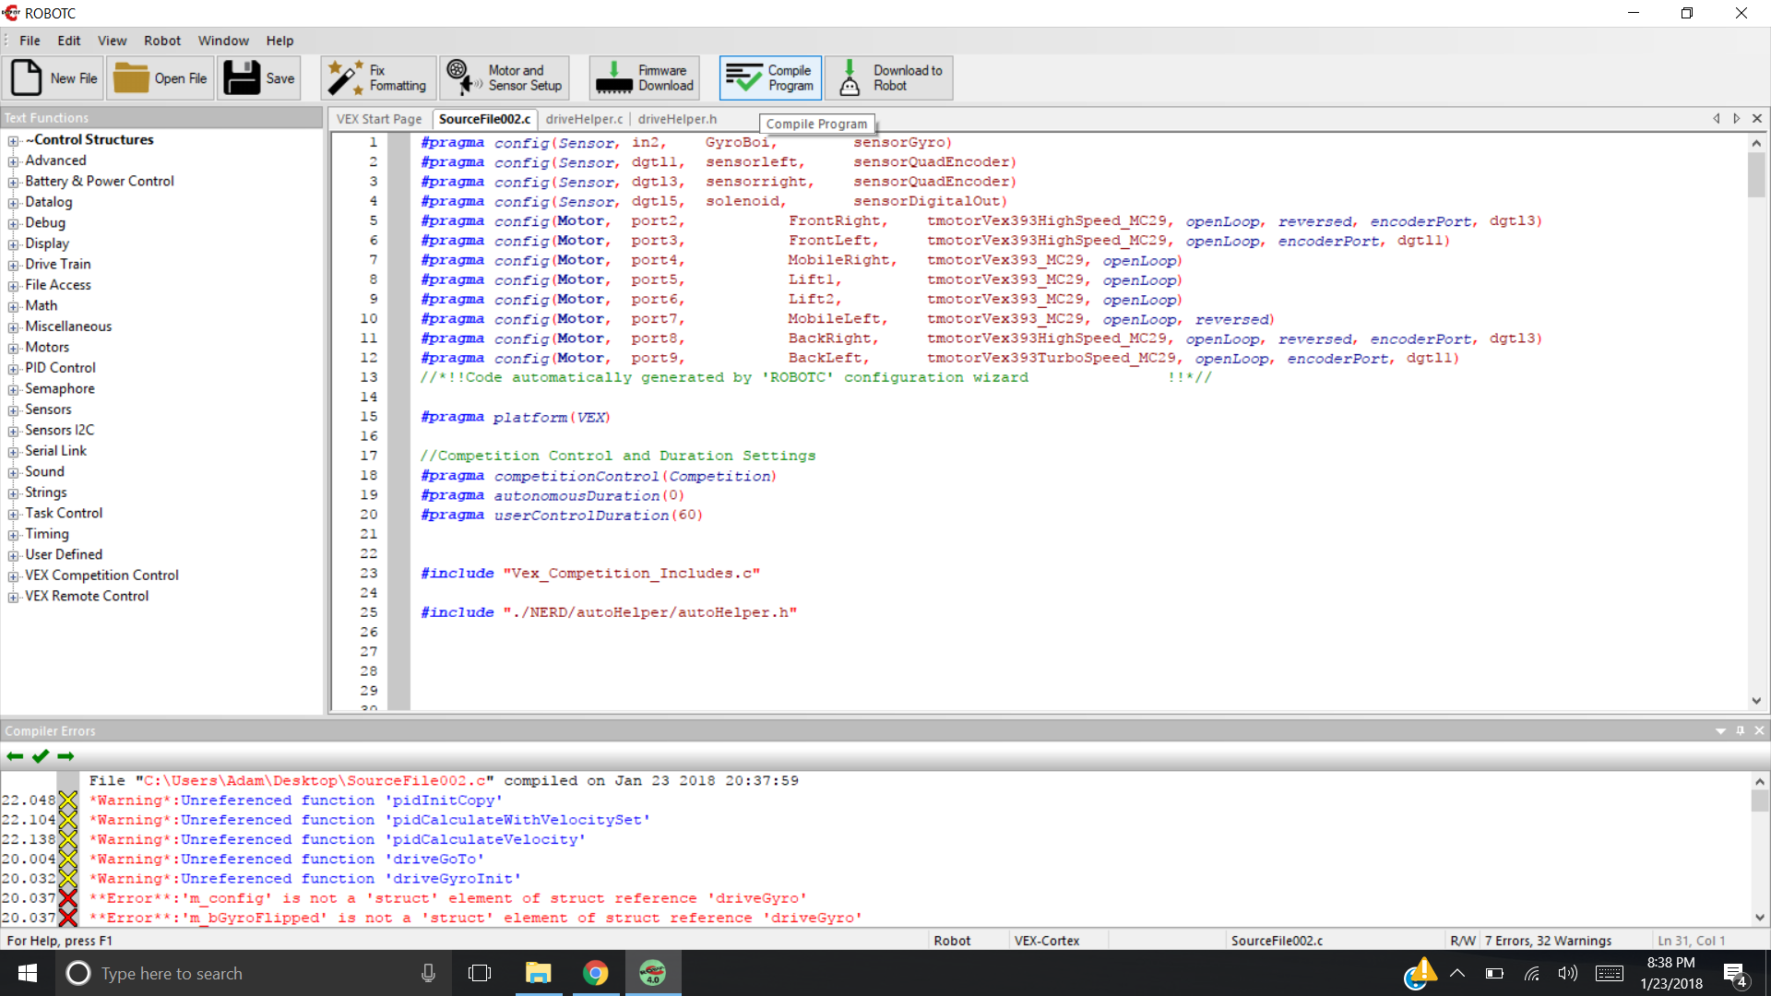The image size is (1771, 996).
Task: Click the driveGoTo warning message line
Action: pos(287,859)
